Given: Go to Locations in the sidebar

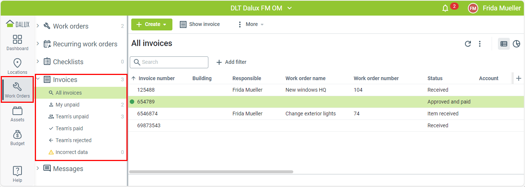Looking at the screenshot, I should pyautogui.click(x=17, y=66).
